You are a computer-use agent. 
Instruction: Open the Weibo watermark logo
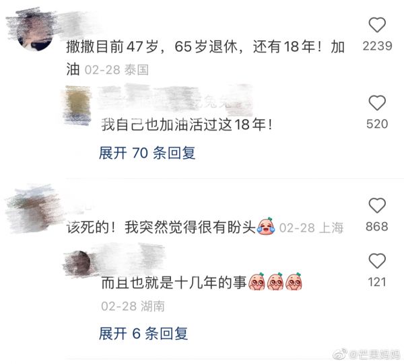(340, 354)
